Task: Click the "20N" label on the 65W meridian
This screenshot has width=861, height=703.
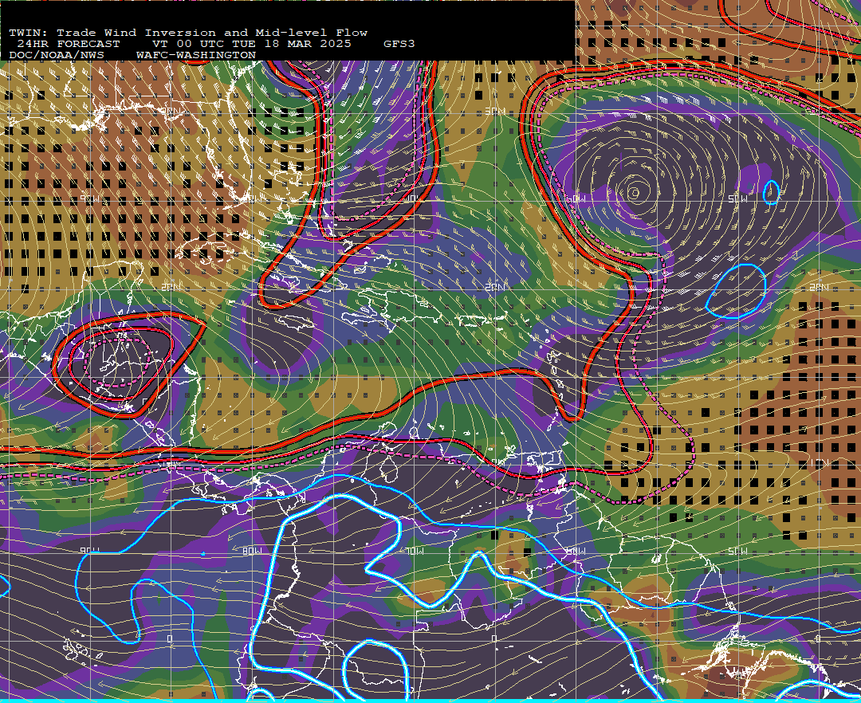Action: pos(495,288)
